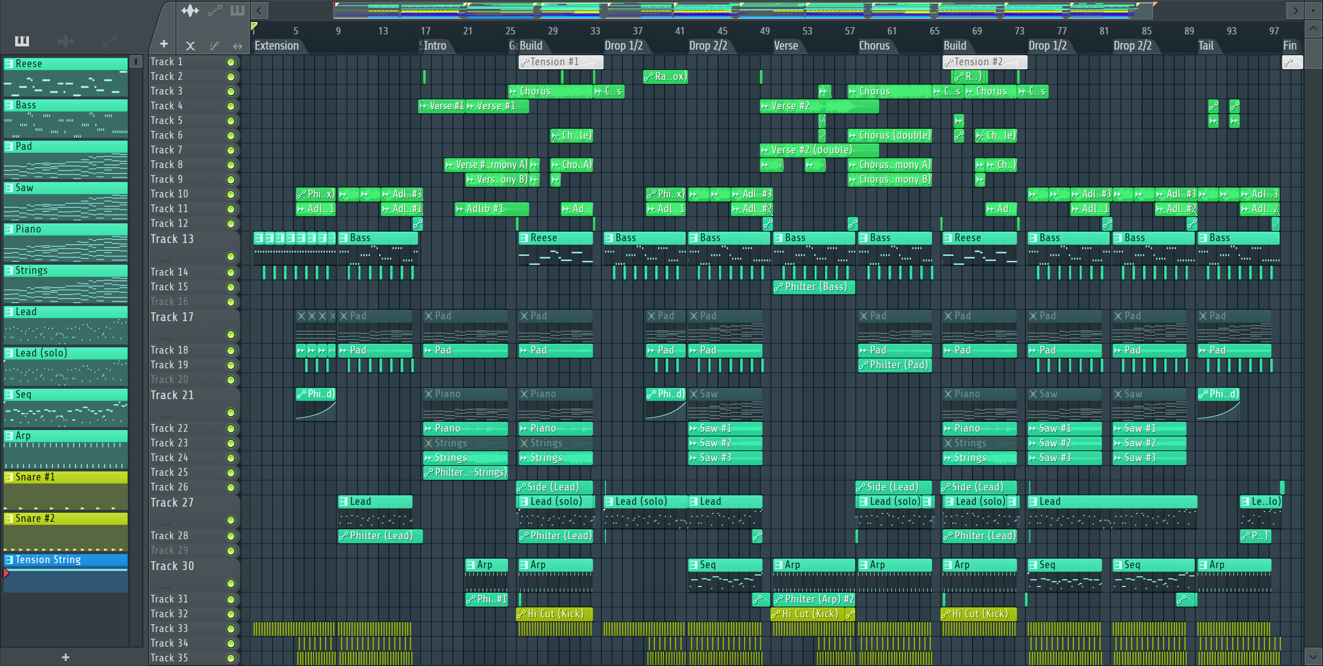Open the Adlib #1 clip menu icon
The height and width of the screenshot is (666, 1323).
[461, 209]
